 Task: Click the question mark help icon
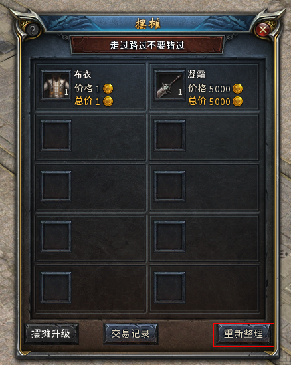[33, 30]
